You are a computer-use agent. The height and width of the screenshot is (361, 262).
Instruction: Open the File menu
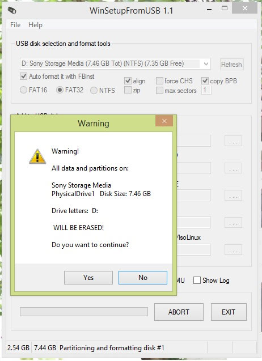pos(15,25)
